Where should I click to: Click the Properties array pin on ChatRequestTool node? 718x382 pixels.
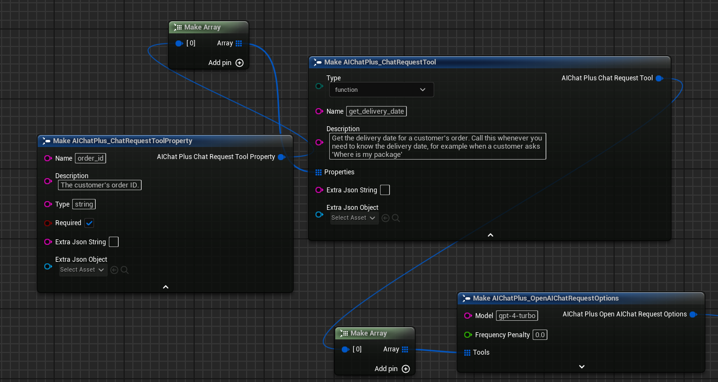[x=319, y=172]
